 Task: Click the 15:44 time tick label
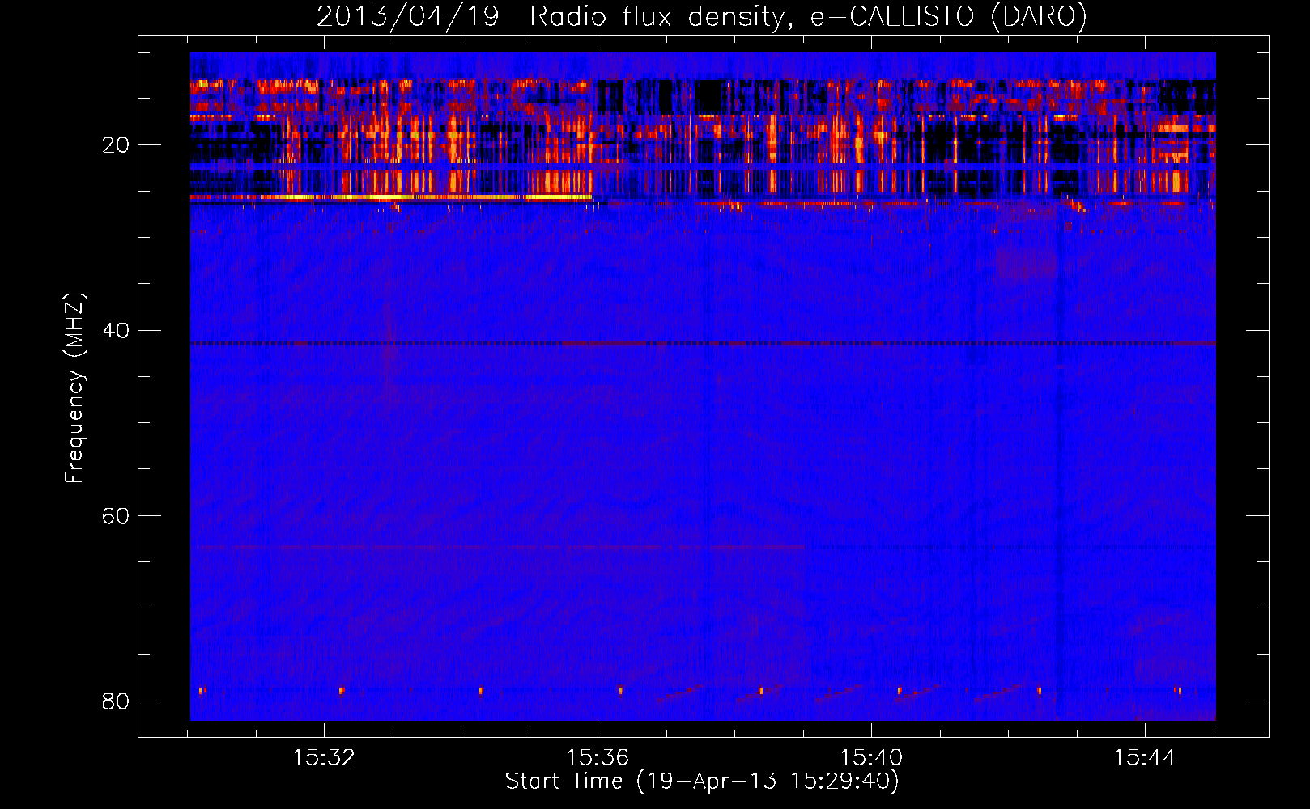1145,757
